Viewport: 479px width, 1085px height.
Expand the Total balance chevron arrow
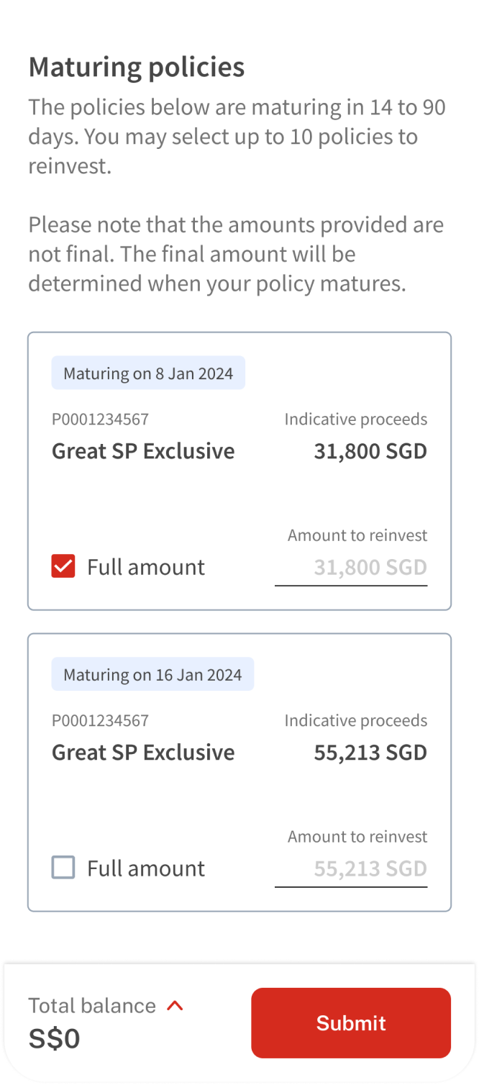point(175,1006)
